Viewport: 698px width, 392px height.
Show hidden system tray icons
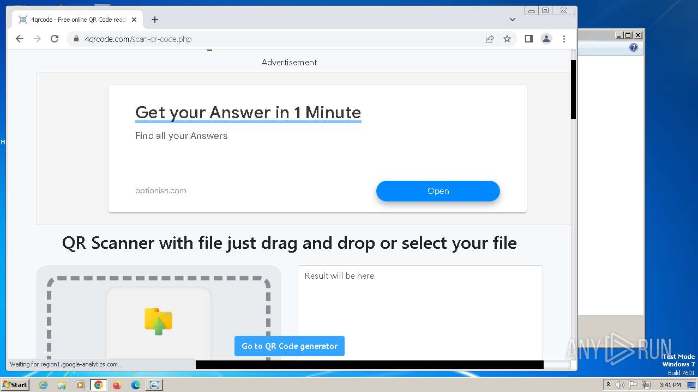(608, 385)
